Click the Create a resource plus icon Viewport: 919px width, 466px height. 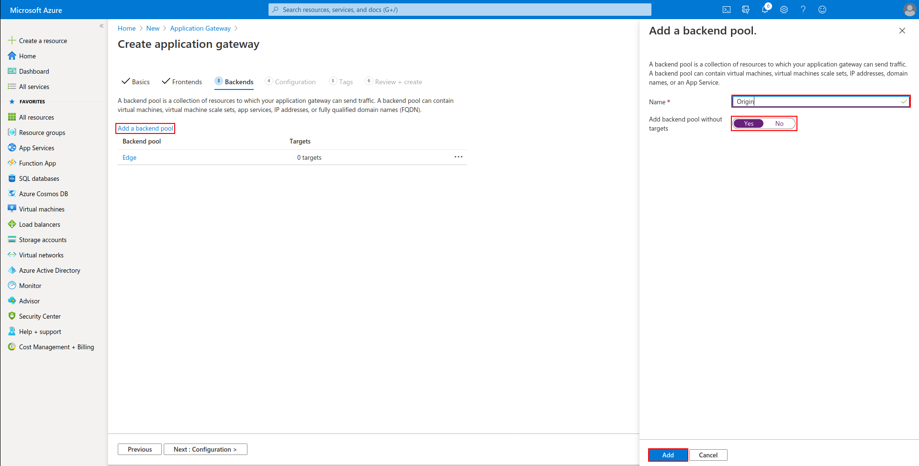click(12, 41)
